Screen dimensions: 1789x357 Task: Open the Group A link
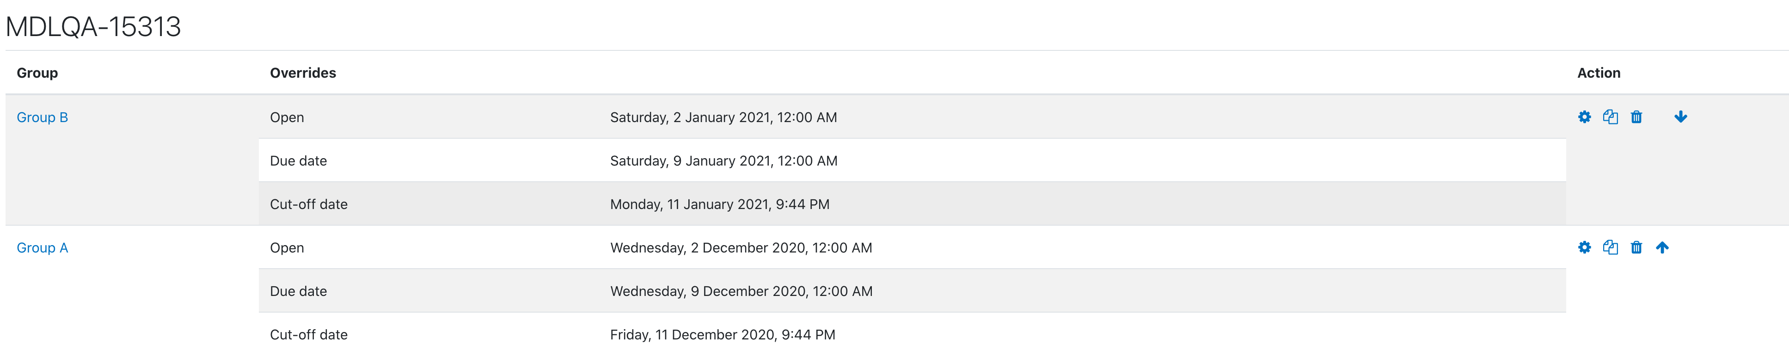point(43,248)
